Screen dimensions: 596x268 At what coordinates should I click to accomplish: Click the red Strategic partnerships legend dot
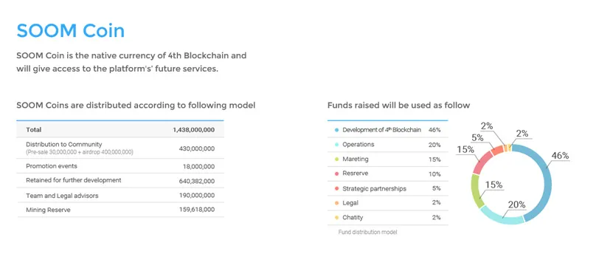[336, 188]
